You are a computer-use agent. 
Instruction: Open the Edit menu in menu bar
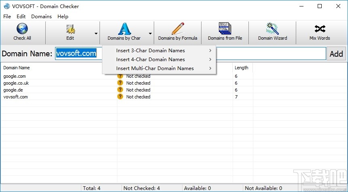click(21, 17)
